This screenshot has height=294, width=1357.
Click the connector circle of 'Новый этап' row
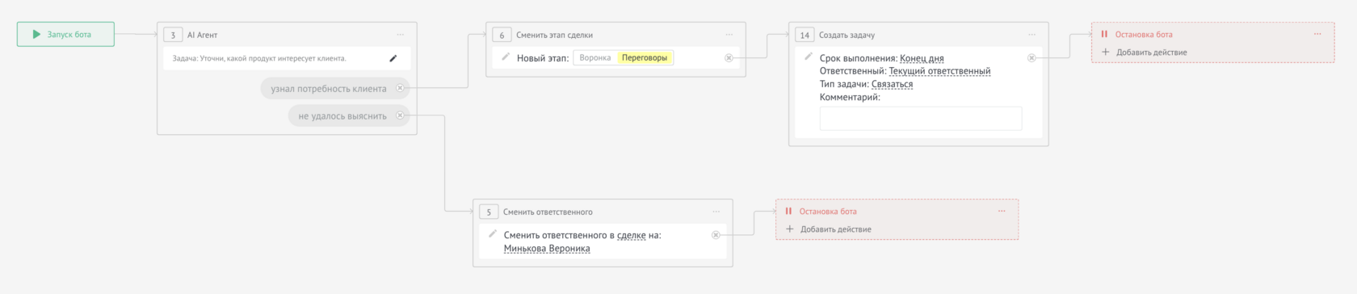click(729, 58)
